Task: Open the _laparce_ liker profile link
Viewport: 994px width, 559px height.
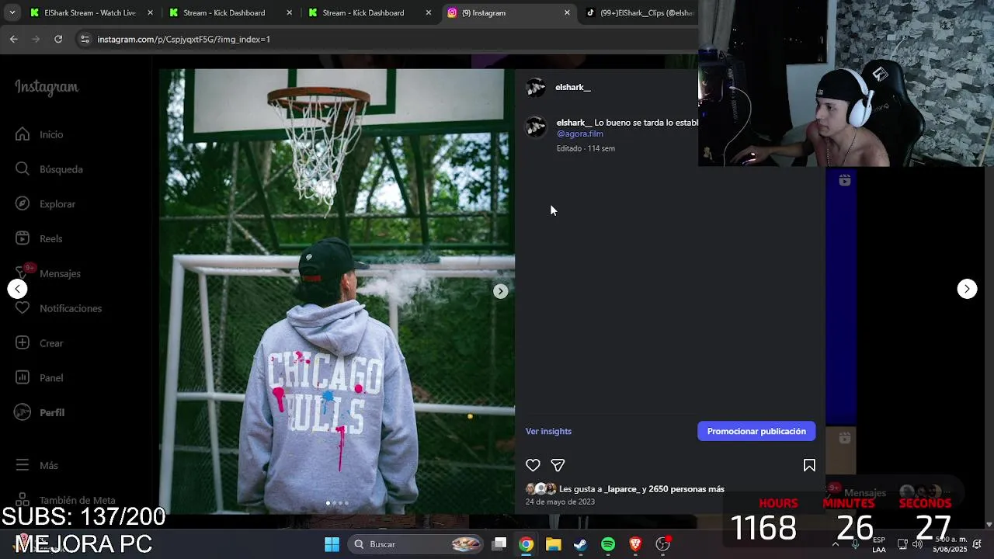Action: (x=622, y=489)
